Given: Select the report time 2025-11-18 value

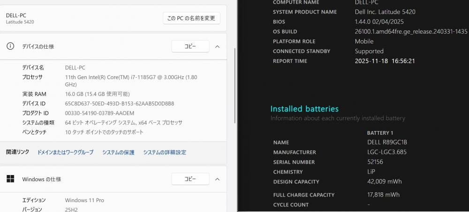Looking at the screenshot, I should (x=385, y=61).
